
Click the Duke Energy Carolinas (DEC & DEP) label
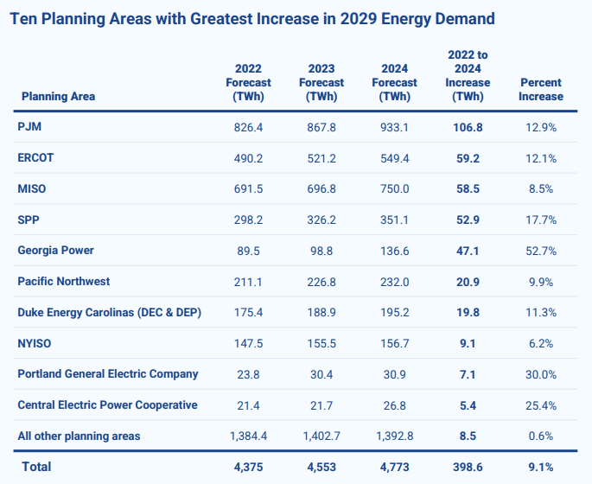110,313
